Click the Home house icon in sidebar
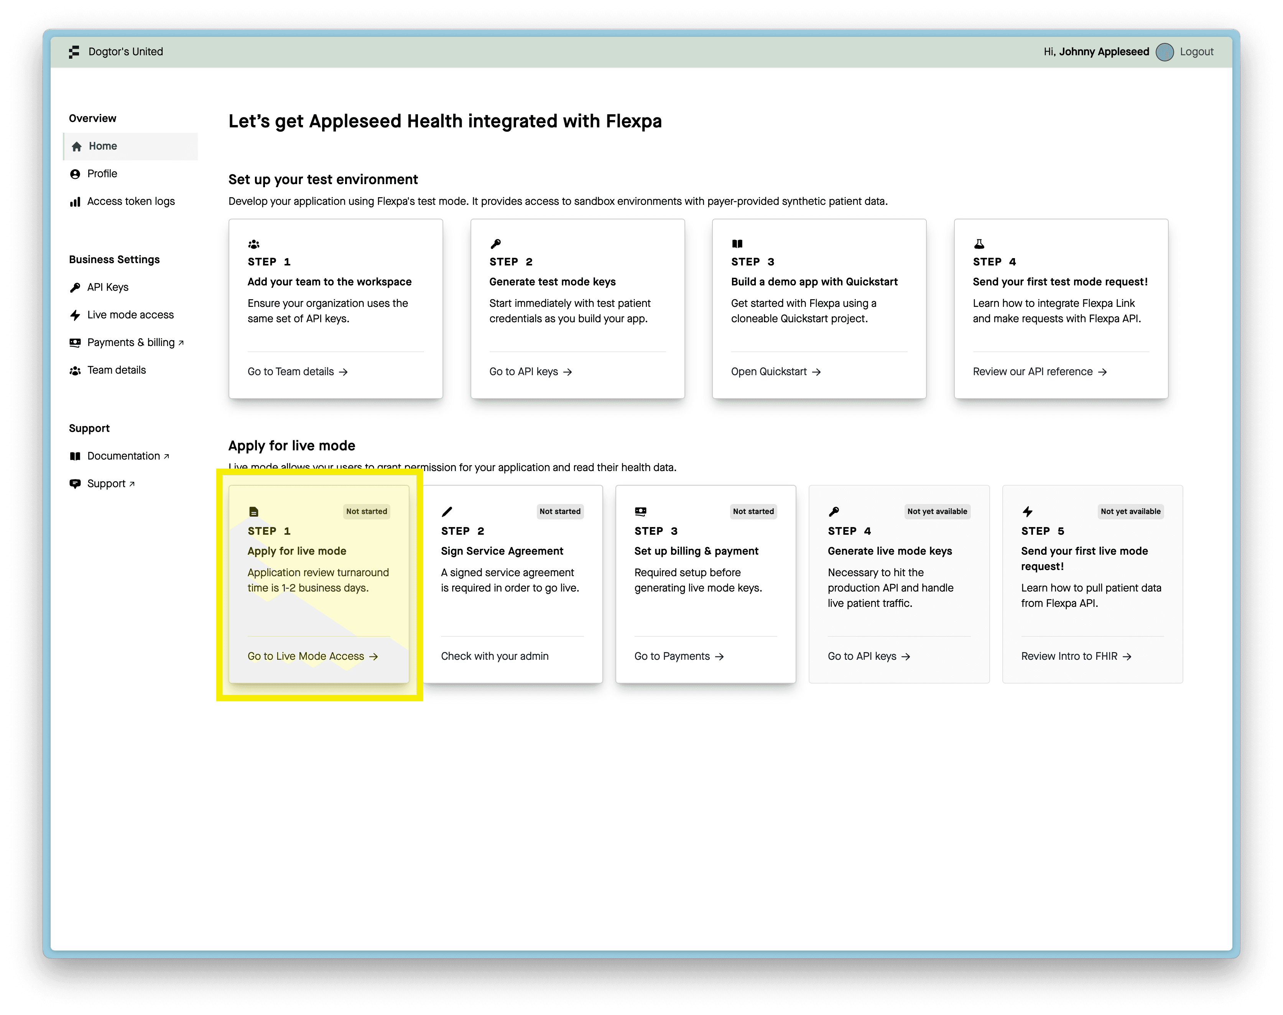Image resolution: width=1283 pixels, height=1015 pixels. point(76,146)
